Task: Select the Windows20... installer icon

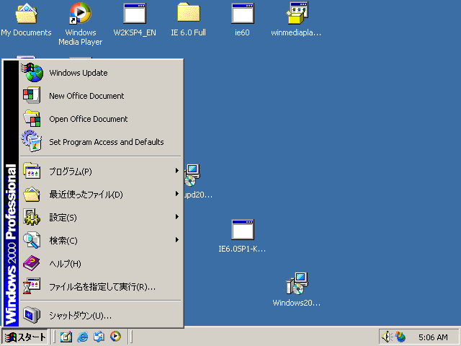Action: (x=297, y=283)
